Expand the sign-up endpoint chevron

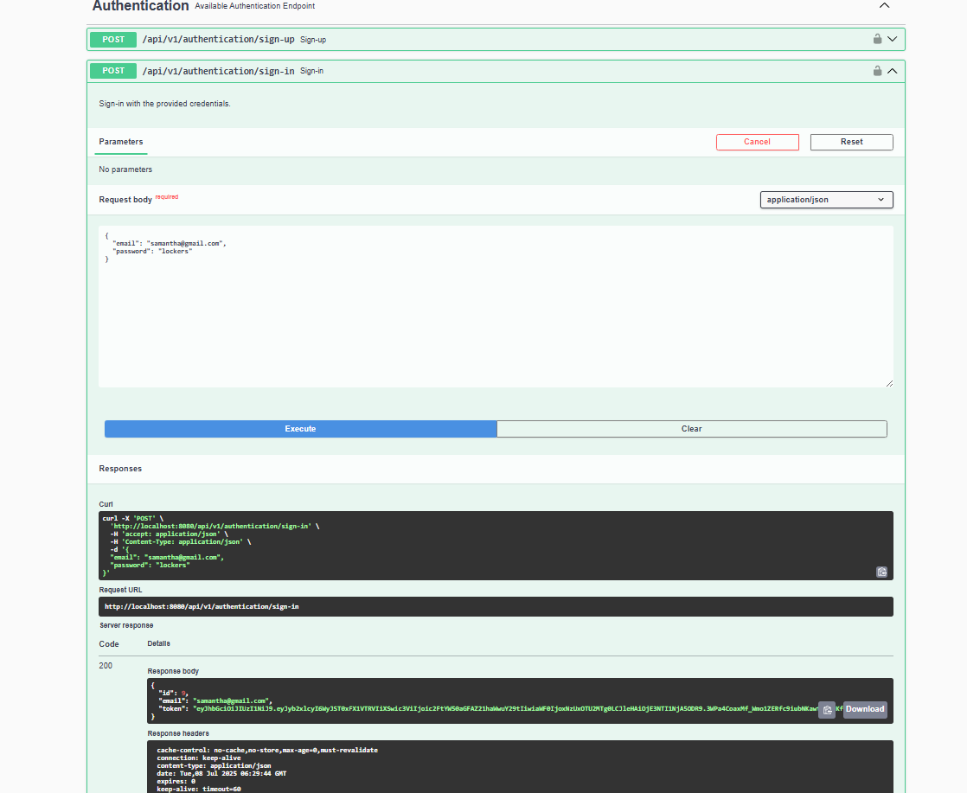(x=893, y=39)
